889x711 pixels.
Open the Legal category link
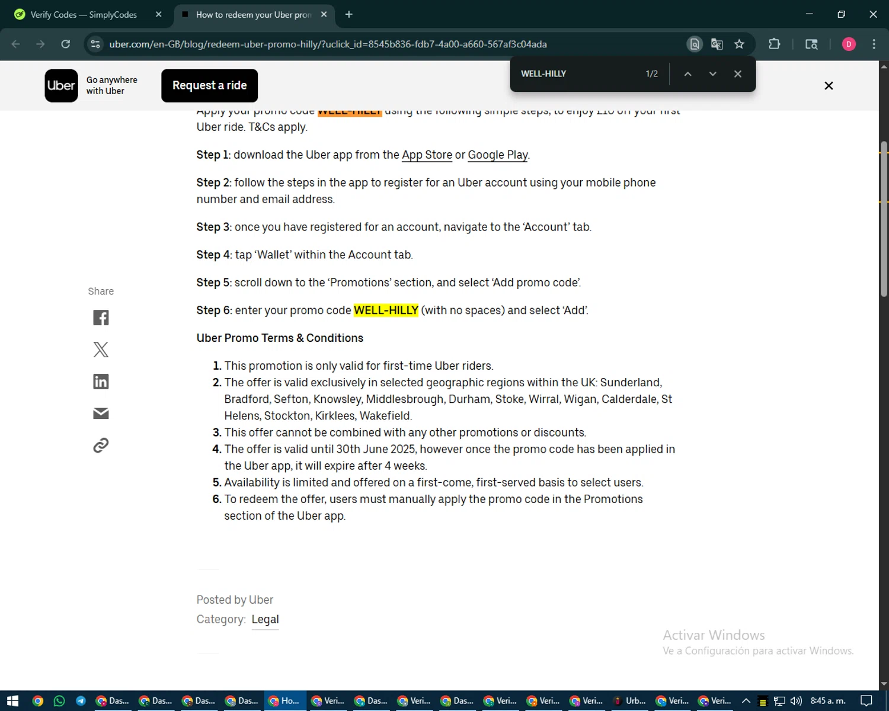click(x=265, y=619)
